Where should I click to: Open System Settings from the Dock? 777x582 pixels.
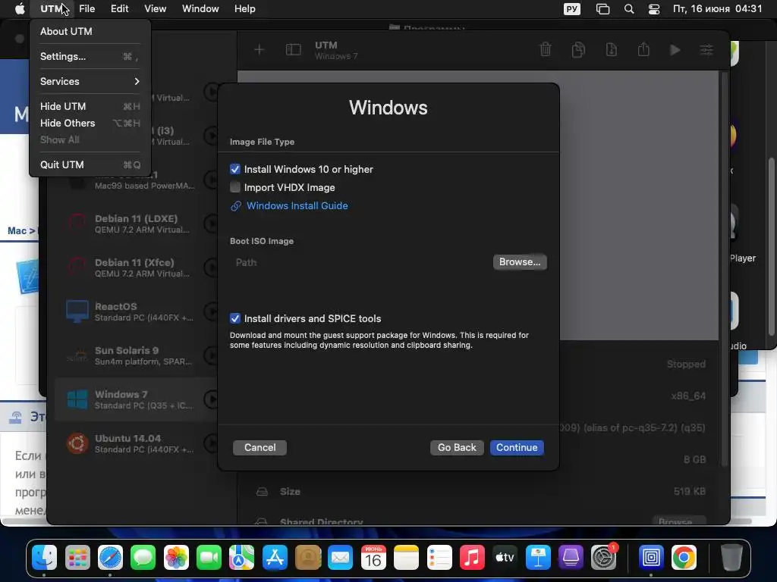click(x=603, y=559)
